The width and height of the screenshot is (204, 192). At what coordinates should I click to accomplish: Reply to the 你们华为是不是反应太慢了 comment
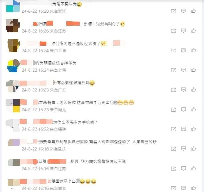(184, 50)
